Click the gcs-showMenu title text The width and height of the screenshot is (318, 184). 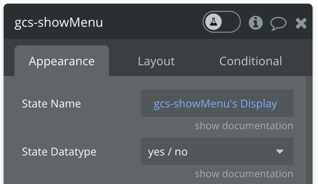pyautogui.click(x=59, y=22)
